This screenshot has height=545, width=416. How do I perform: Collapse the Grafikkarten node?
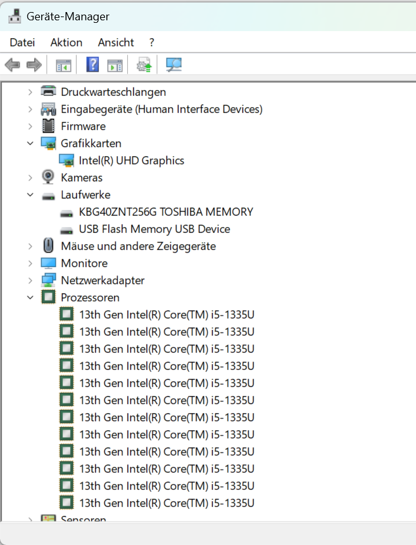coord(30,143)
